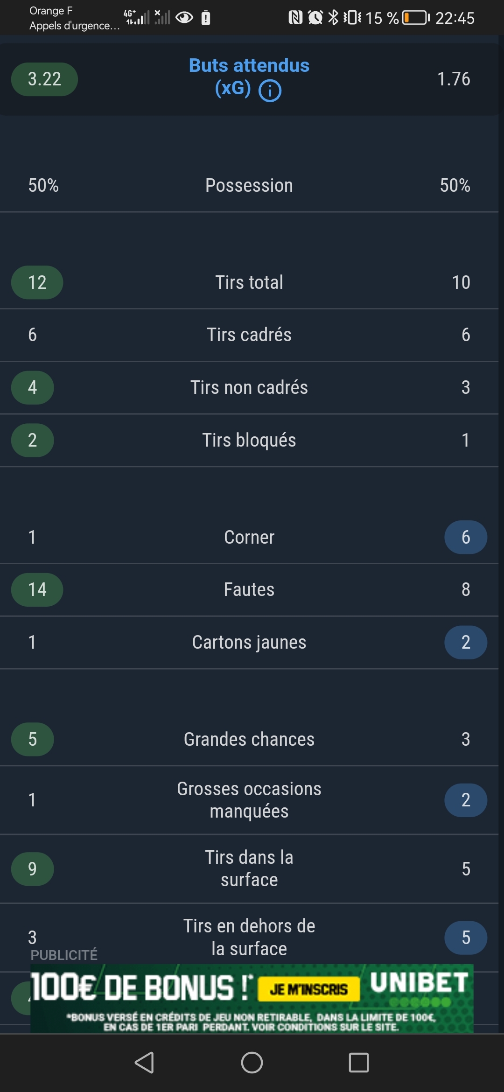Tap the UNIBET logo in the ad
The height and width of the screenshot is (1092, 504).
[x=419, y=983]
